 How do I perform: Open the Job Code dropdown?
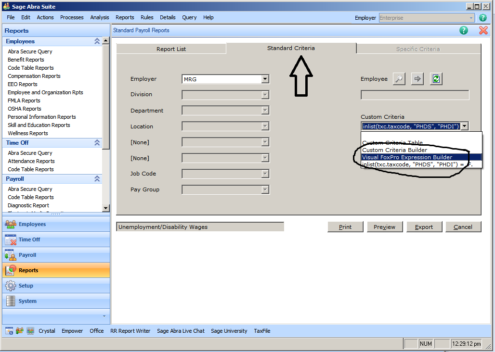pos(265,174)
